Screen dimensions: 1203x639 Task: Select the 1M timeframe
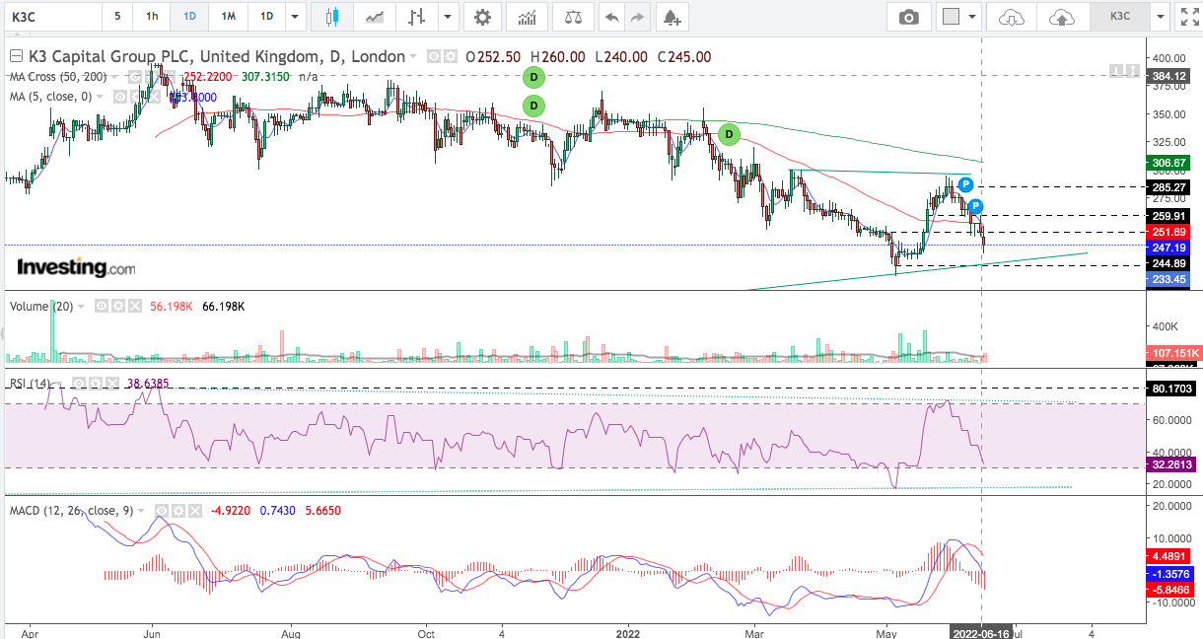(228, 17)
